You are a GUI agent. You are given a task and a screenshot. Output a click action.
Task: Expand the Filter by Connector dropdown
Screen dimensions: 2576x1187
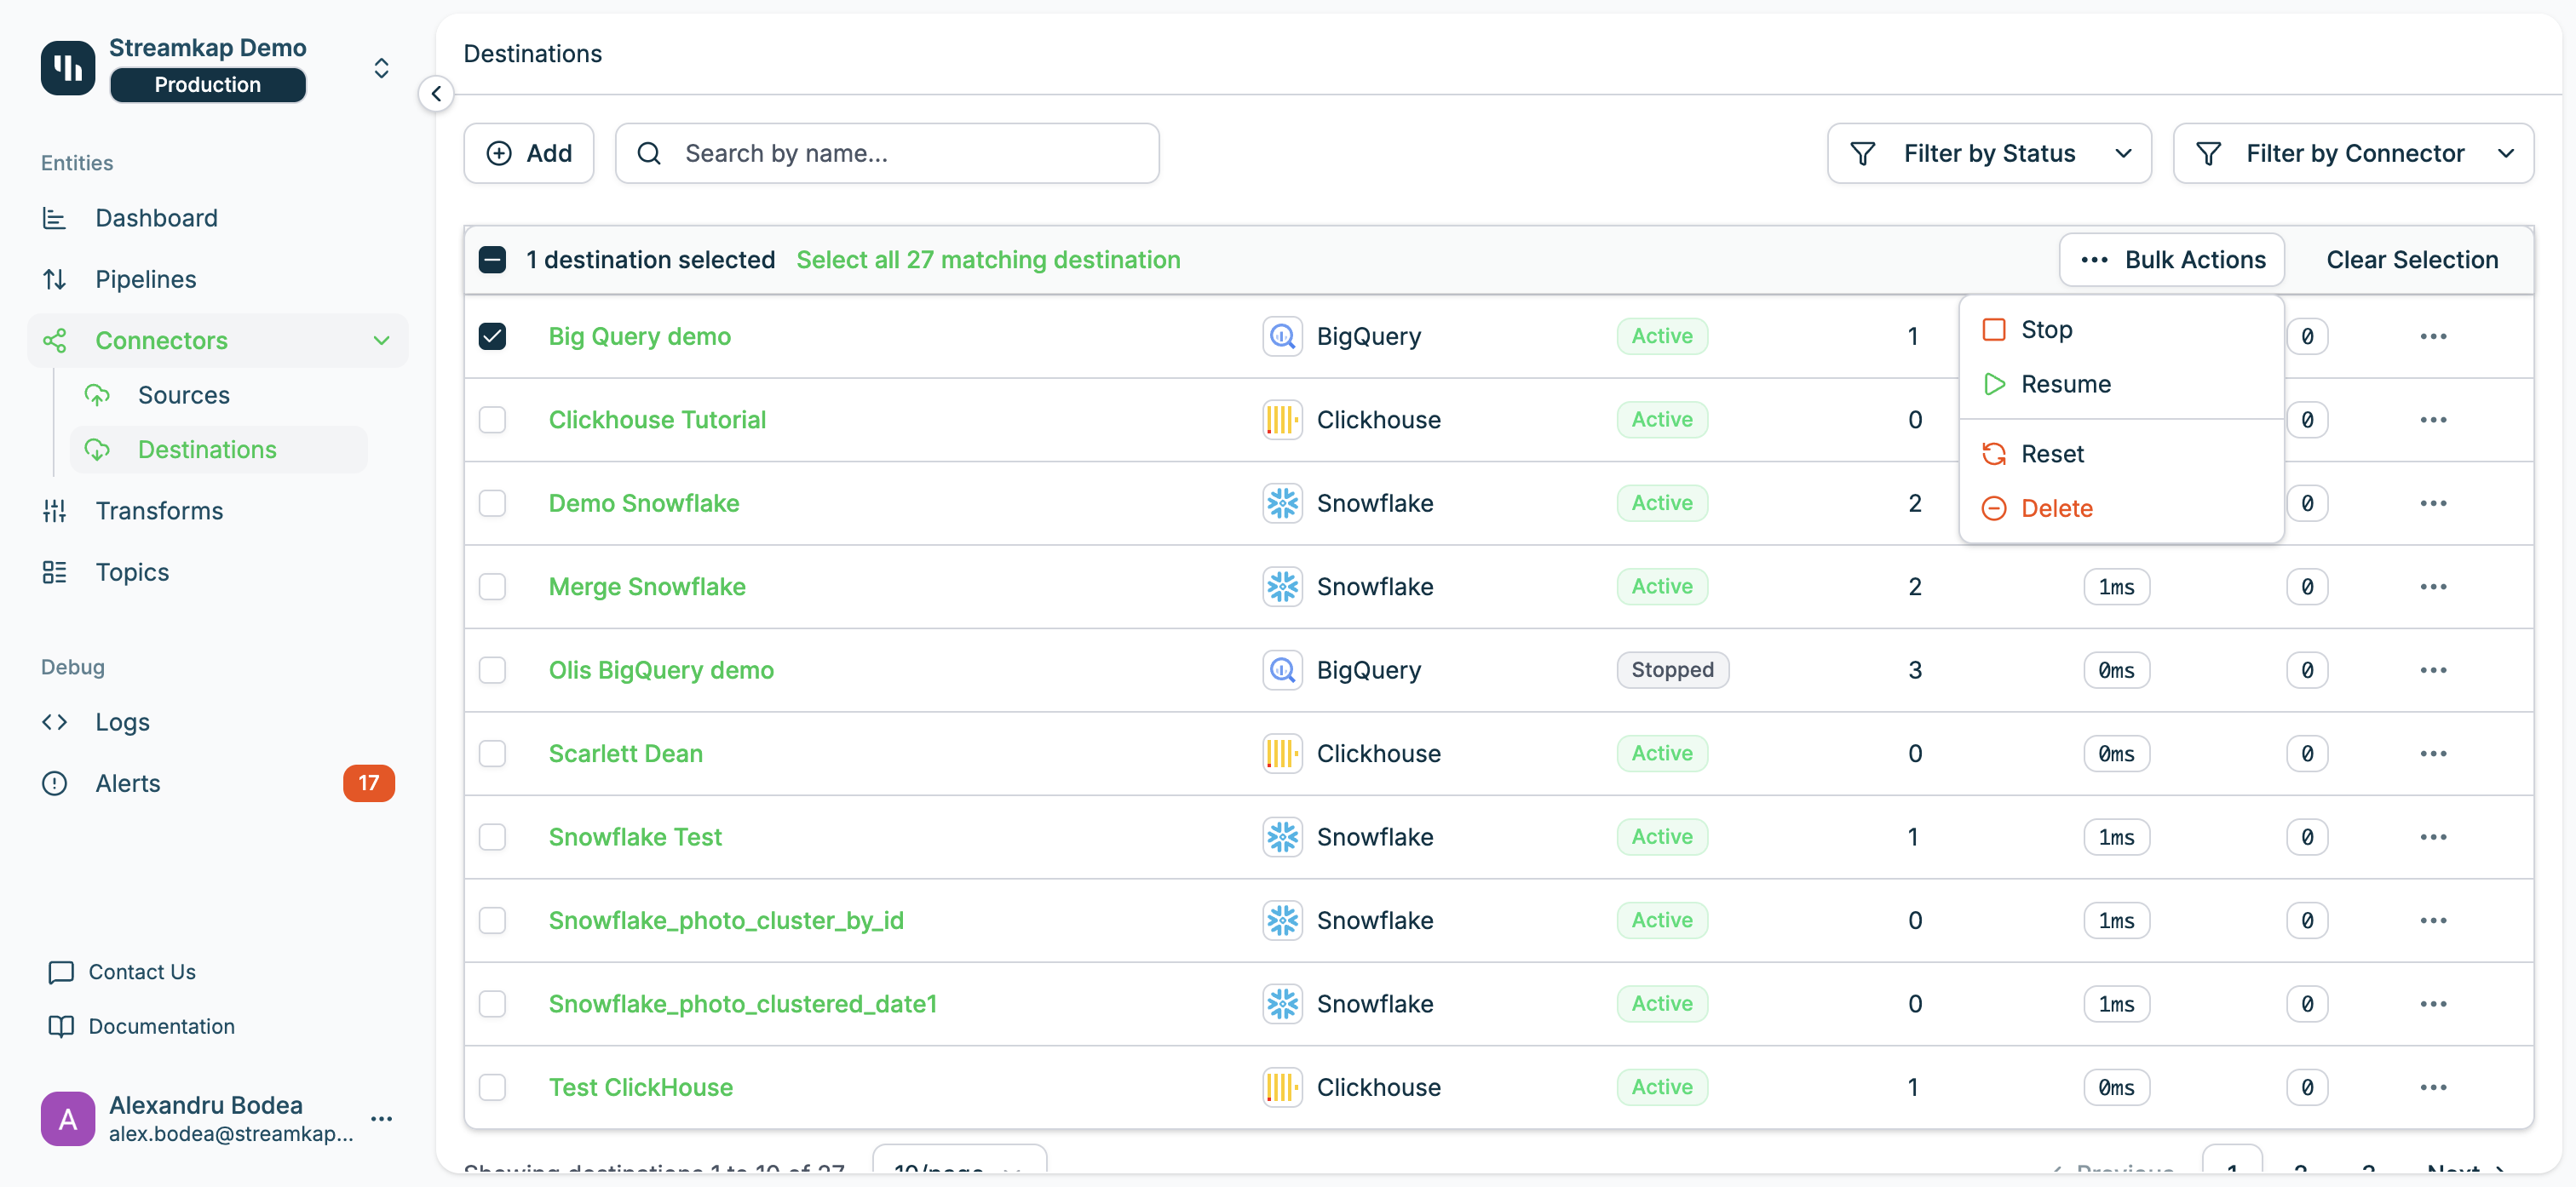pos(2352,153)
